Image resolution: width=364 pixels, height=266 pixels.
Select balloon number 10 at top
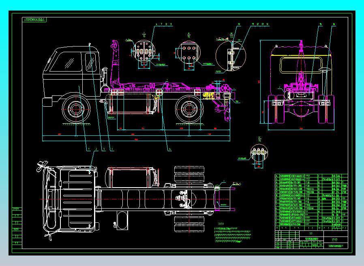239,24
